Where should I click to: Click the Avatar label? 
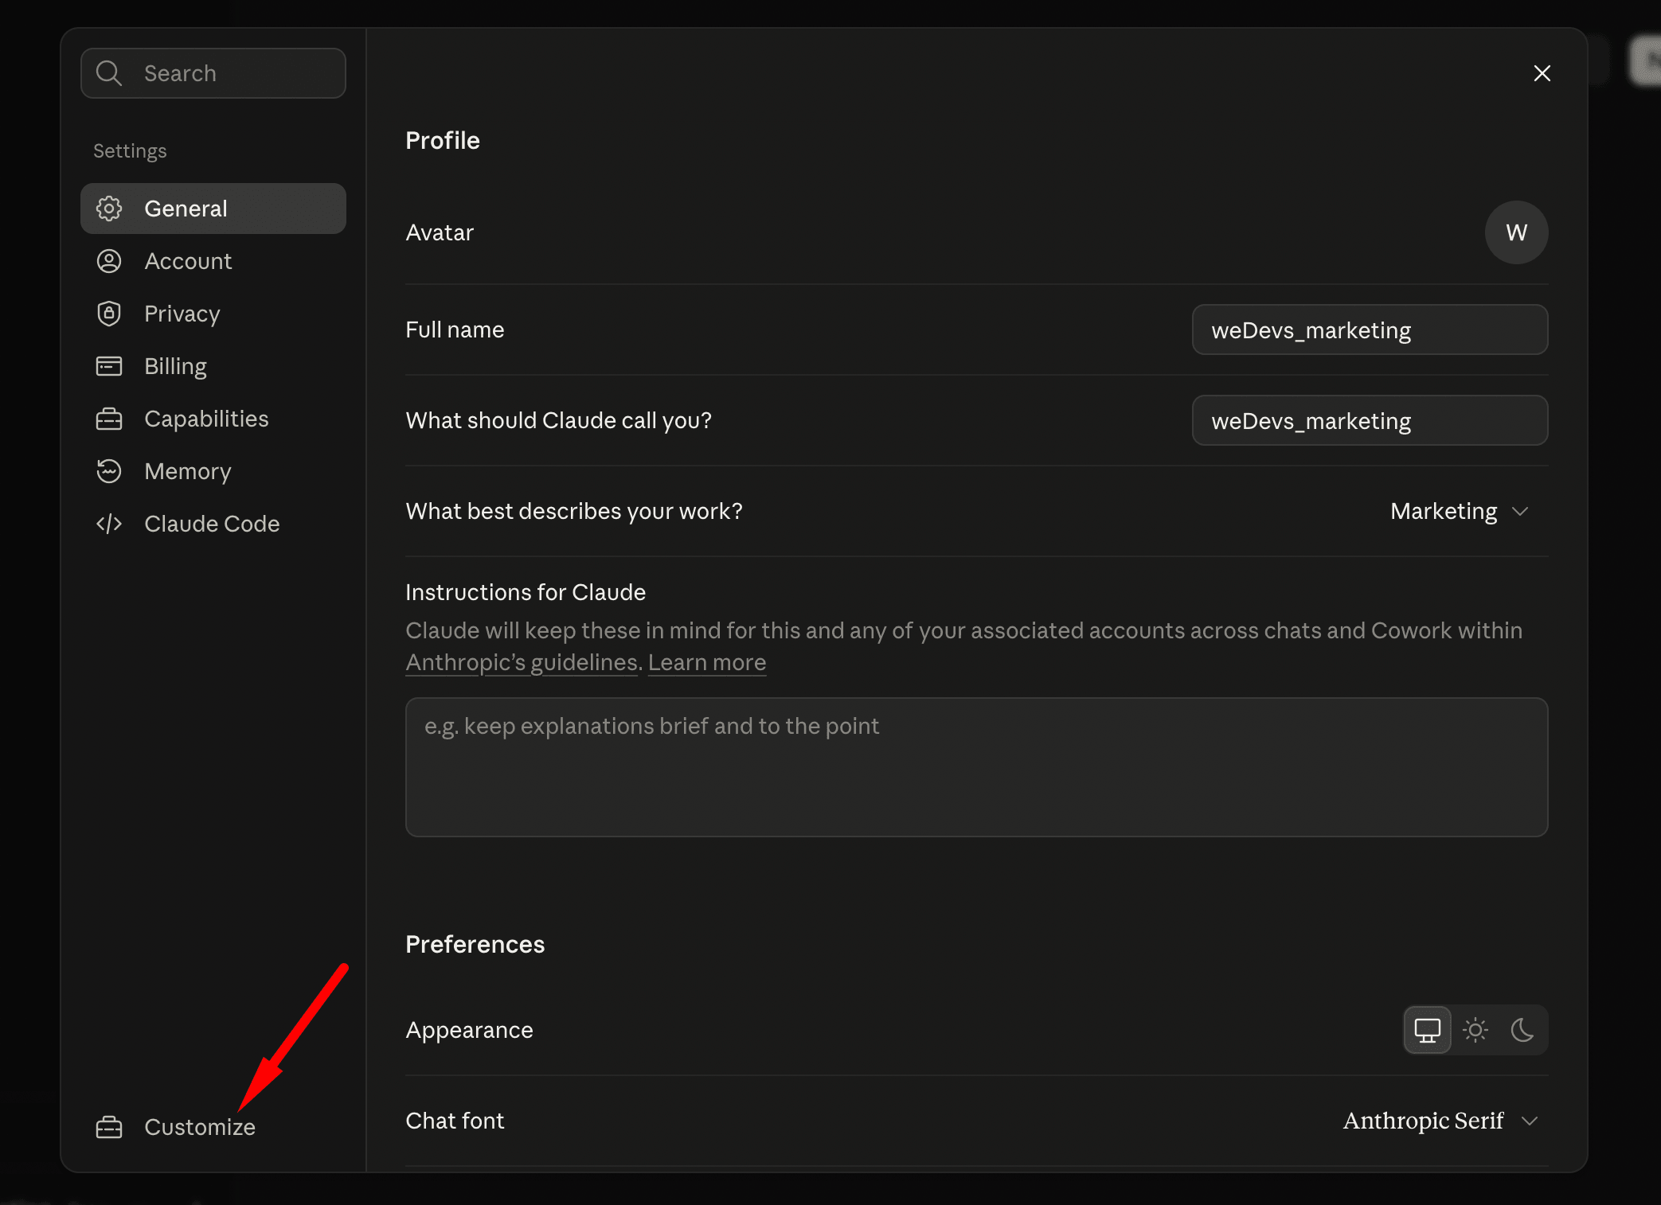[x=440, y=232]
